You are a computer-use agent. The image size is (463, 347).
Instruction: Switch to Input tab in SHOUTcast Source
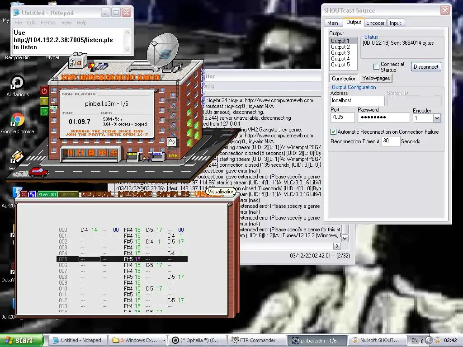[395, 23]
